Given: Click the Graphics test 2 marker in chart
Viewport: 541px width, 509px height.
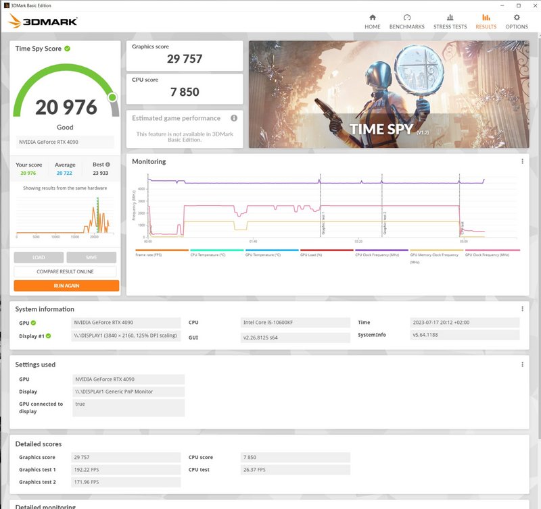Looking at the screenshot, I should [385, 224].
